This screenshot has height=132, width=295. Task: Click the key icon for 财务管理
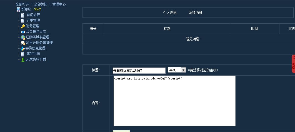pos(23,26)
